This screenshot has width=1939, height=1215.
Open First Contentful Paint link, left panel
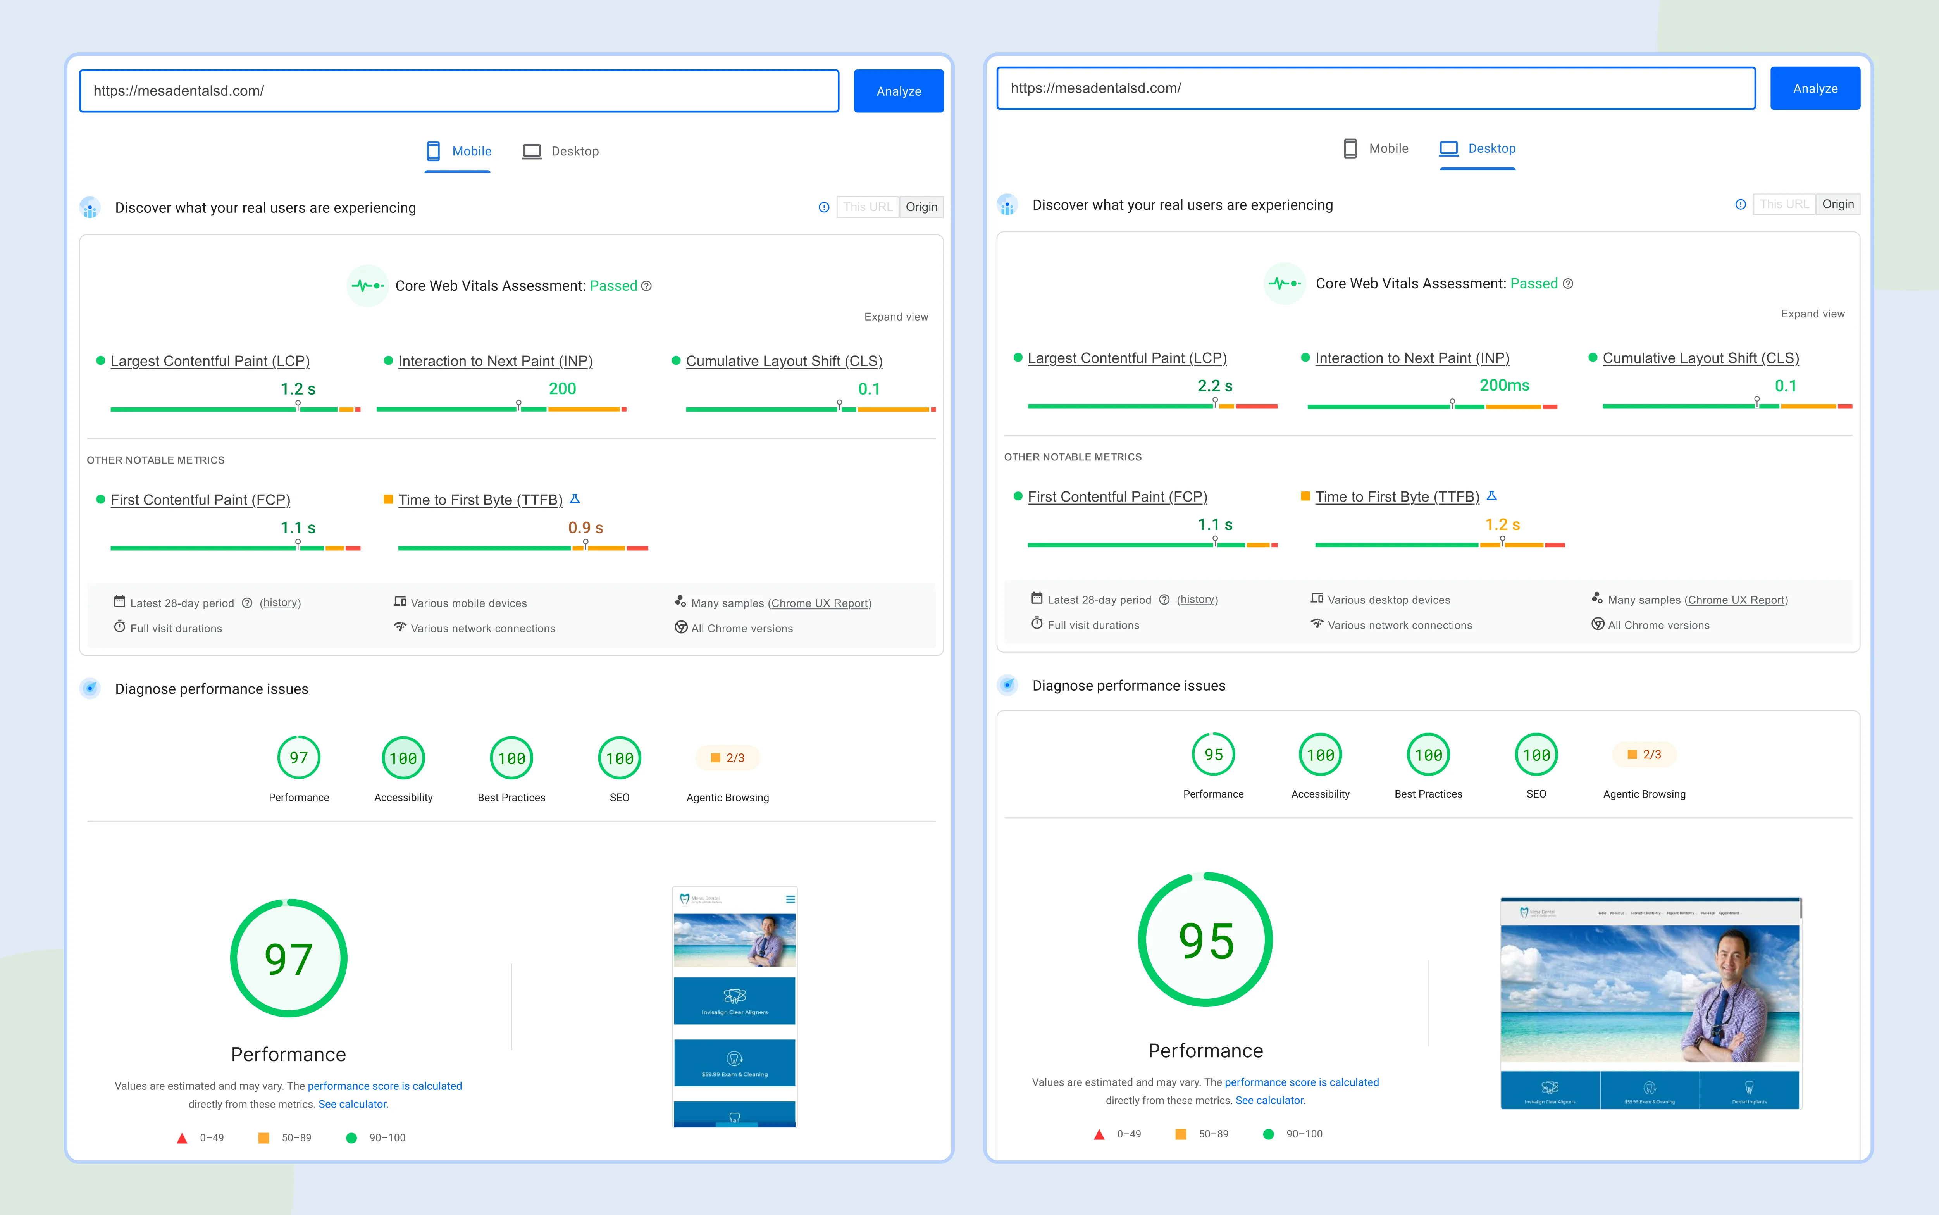tap(200, 500)
